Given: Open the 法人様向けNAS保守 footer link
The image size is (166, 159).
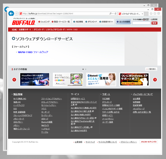Looking at the screenshot, I should [x=79, y=130].
